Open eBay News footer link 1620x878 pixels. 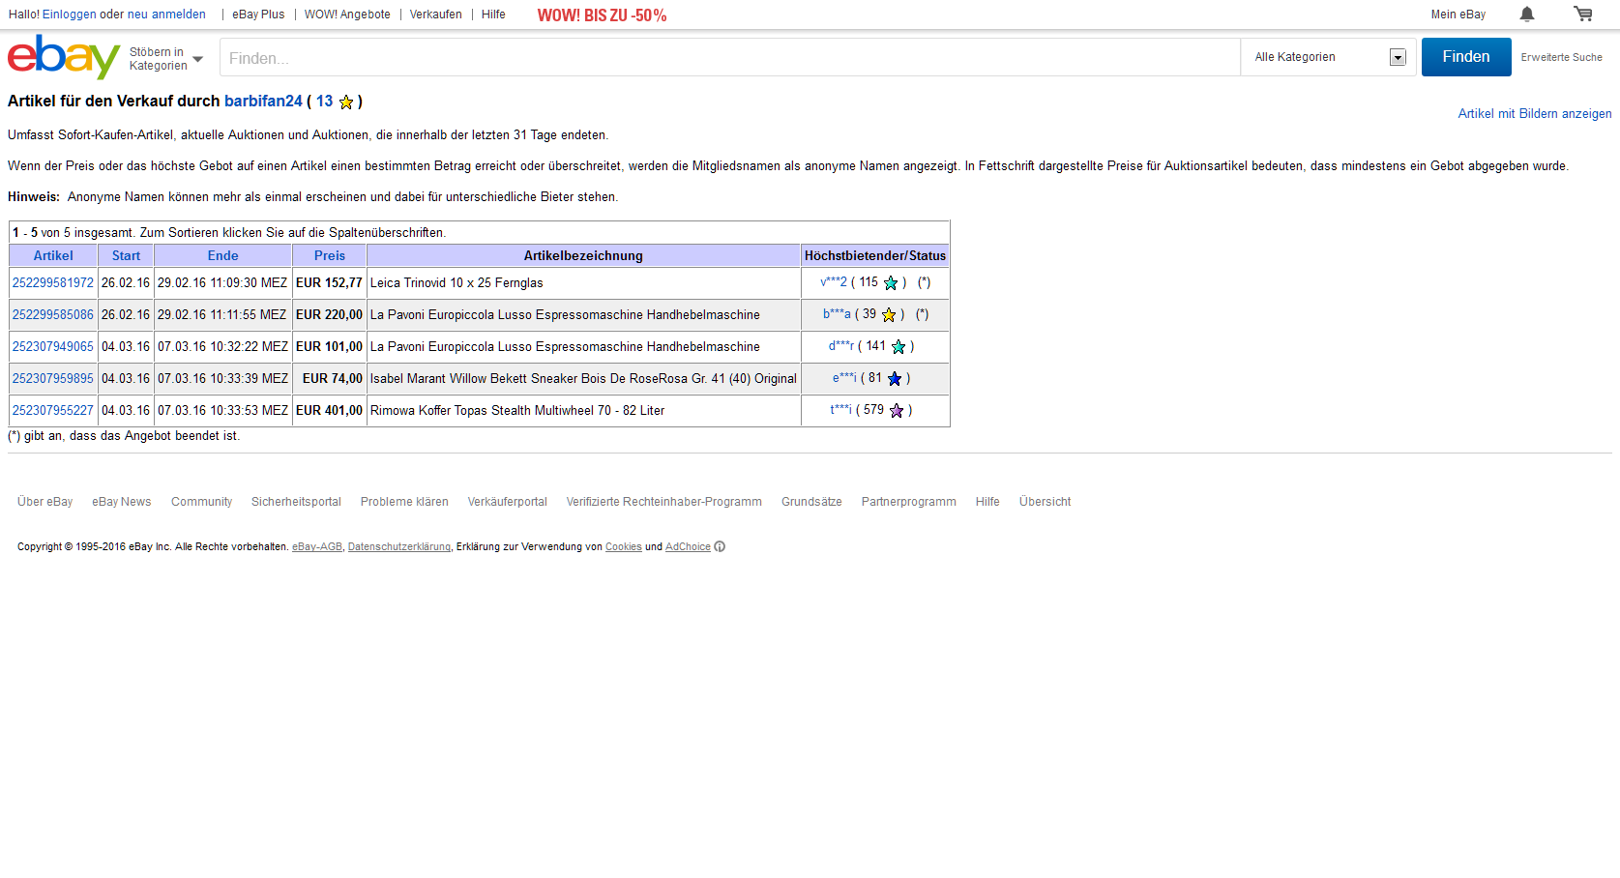click(x=122, y=502)
